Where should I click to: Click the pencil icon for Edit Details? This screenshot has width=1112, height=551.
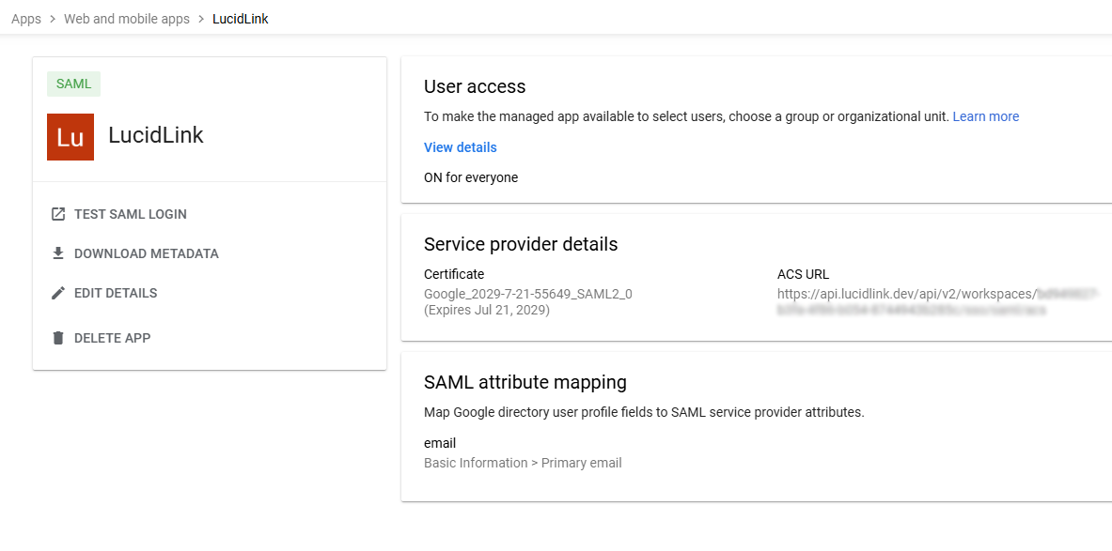click(x=58, y=293)
